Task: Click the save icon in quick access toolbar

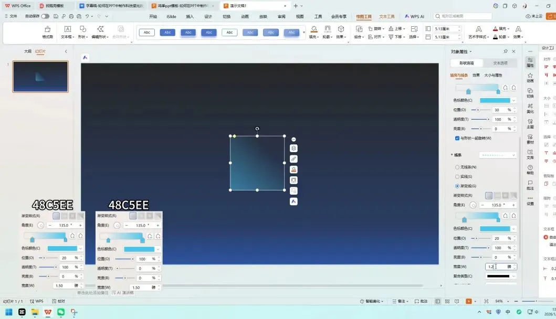Action: pos(56,16)
